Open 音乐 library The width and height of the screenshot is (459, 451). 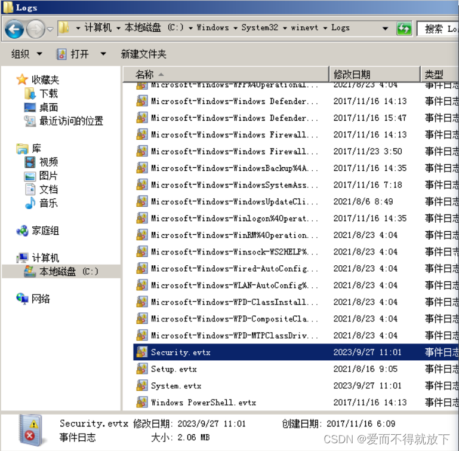coord(41,203)
